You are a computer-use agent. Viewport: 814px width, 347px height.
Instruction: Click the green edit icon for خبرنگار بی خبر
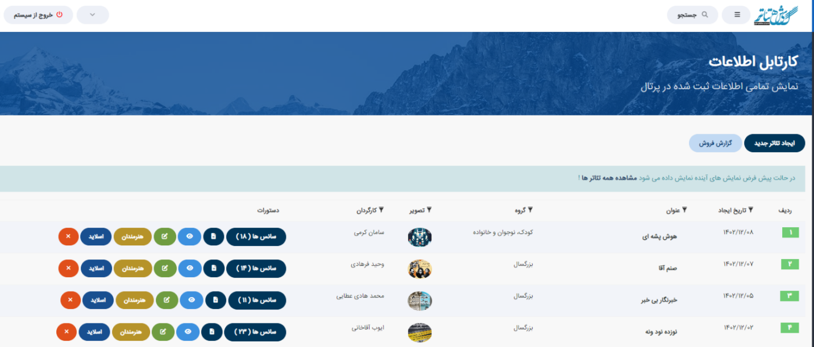[x=167, y=300]
